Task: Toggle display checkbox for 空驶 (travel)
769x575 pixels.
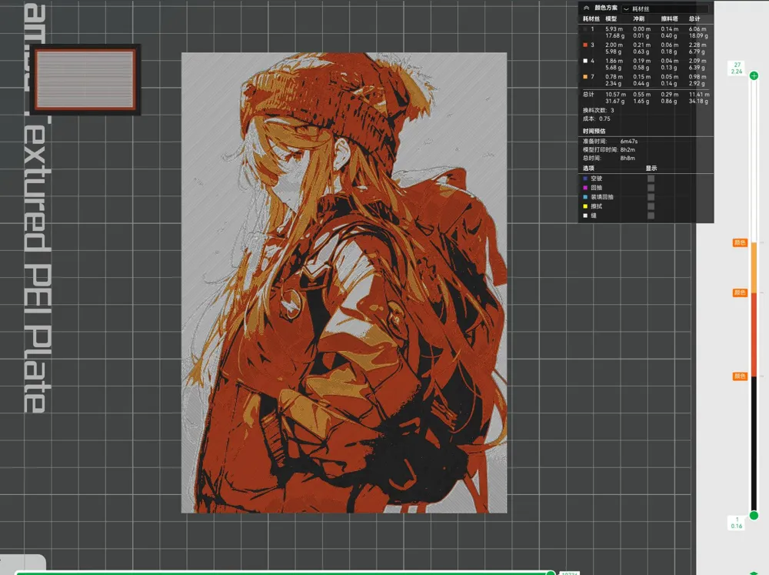Action: click(x=651, y=179)
